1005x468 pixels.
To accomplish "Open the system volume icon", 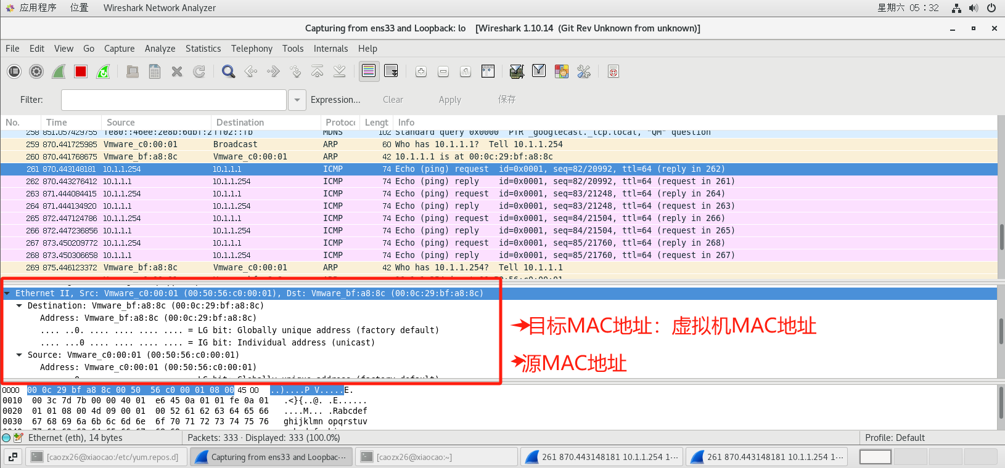I will tap(974, 8).
